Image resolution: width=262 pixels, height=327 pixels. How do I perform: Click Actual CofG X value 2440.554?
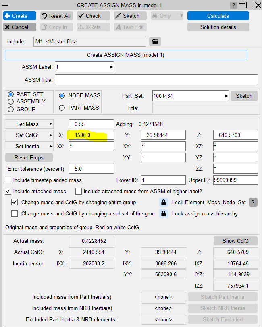tap(91, 252)
